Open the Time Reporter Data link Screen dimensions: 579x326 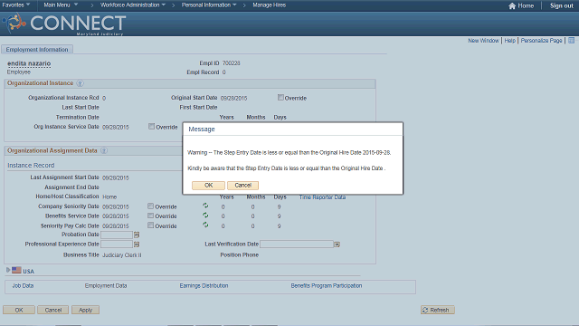click(322, 197)
